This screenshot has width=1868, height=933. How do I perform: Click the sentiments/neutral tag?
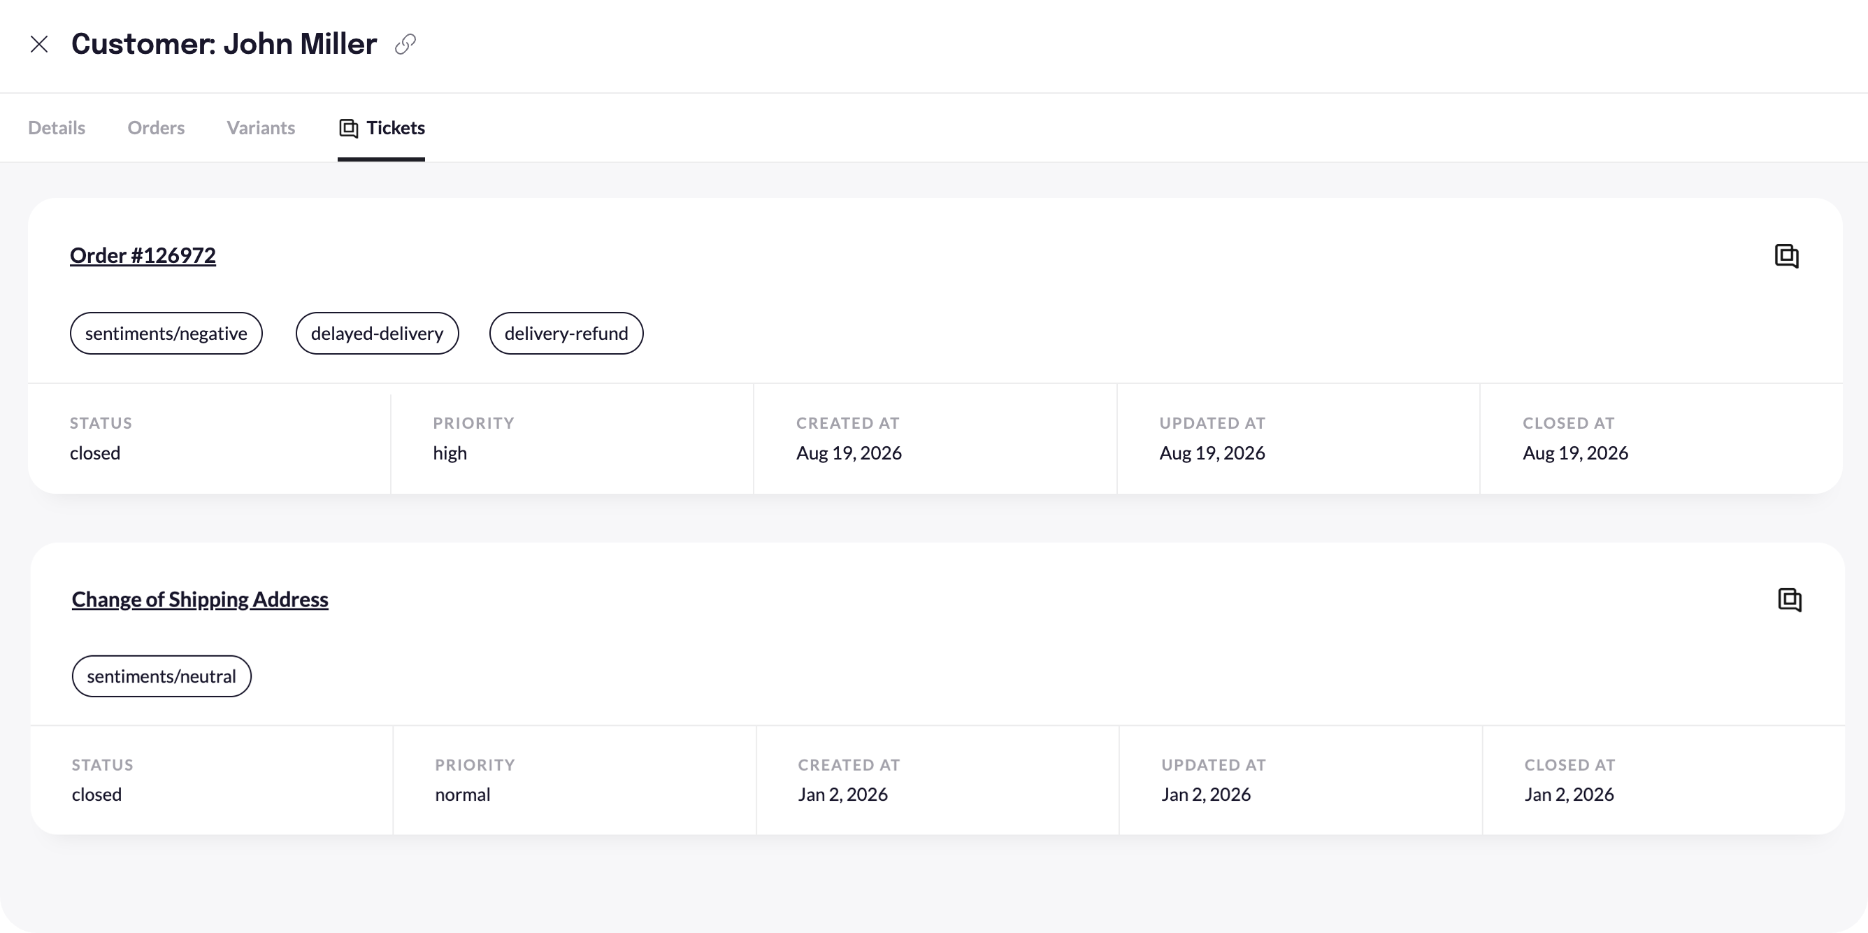[161, 676]
